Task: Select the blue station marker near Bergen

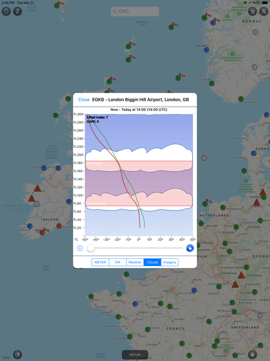Action: click(x=207, y=50)
